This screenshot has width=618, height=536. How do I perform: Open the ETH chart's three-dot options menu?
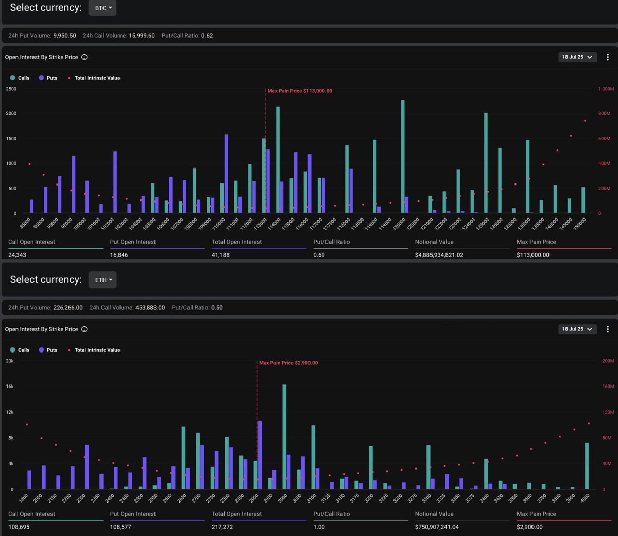coord(608,329)
